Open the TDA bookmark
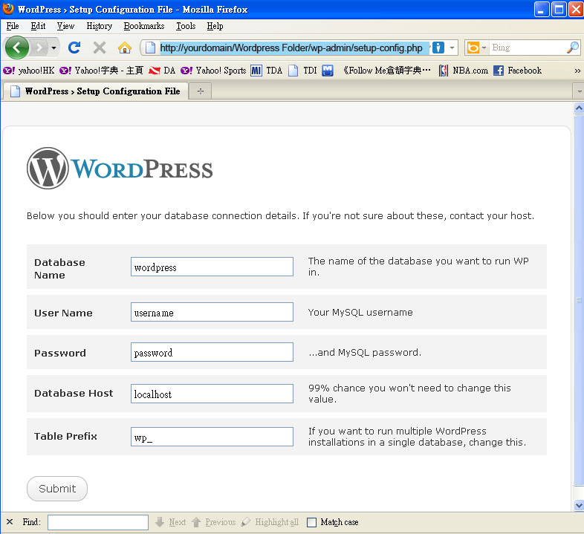 click(x=266, y=71)
